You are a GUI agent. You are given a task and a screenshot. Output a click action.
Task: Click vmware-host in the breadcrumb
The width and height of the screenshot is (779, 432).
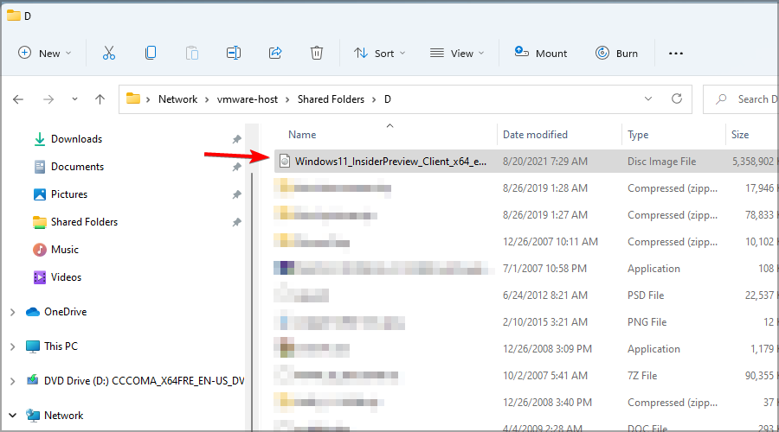click(248, 99)
